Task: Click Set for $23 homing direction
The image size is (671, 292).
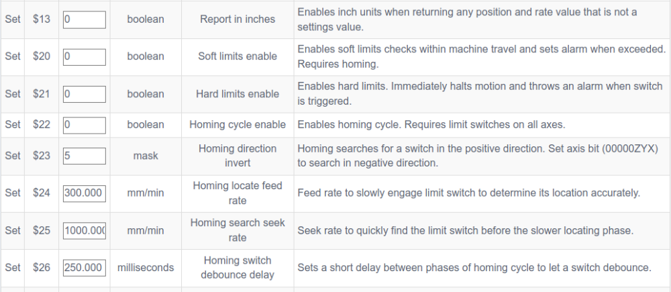Action: [12, 156]
